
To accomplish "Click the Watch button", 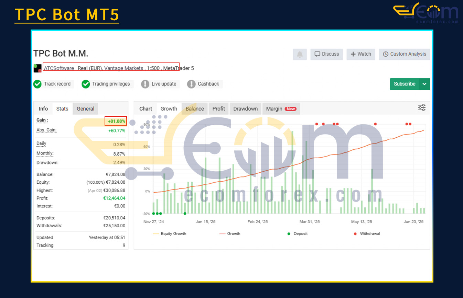I will [361, 54].
